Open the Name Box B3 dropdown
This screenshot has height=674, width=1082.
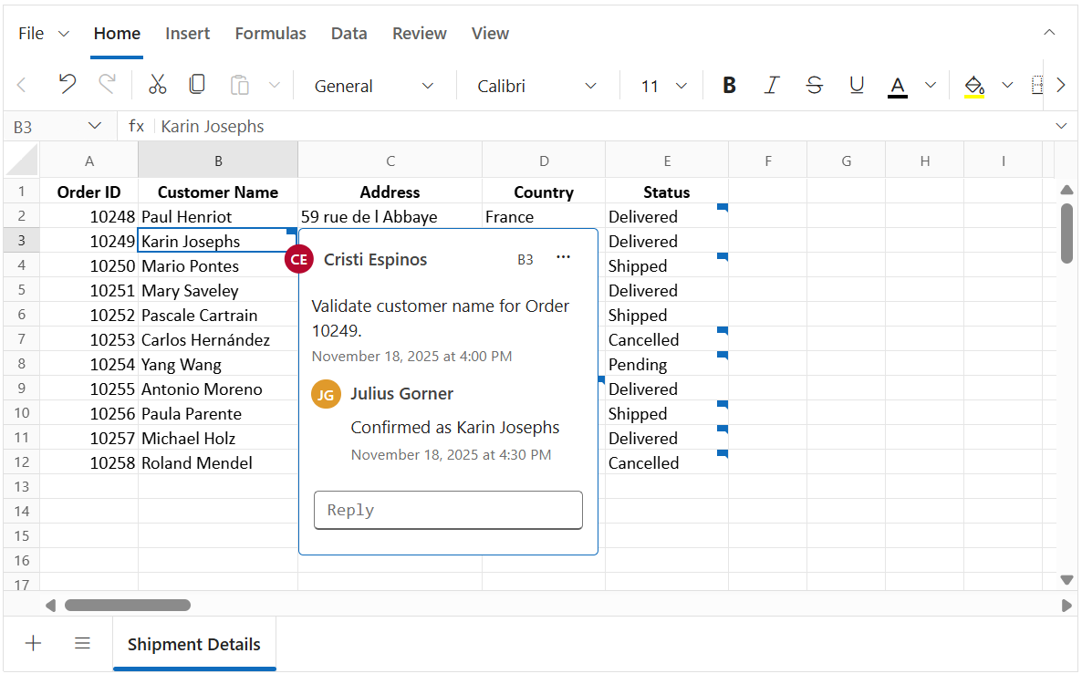pyautogui.click(x=95, y=126)
